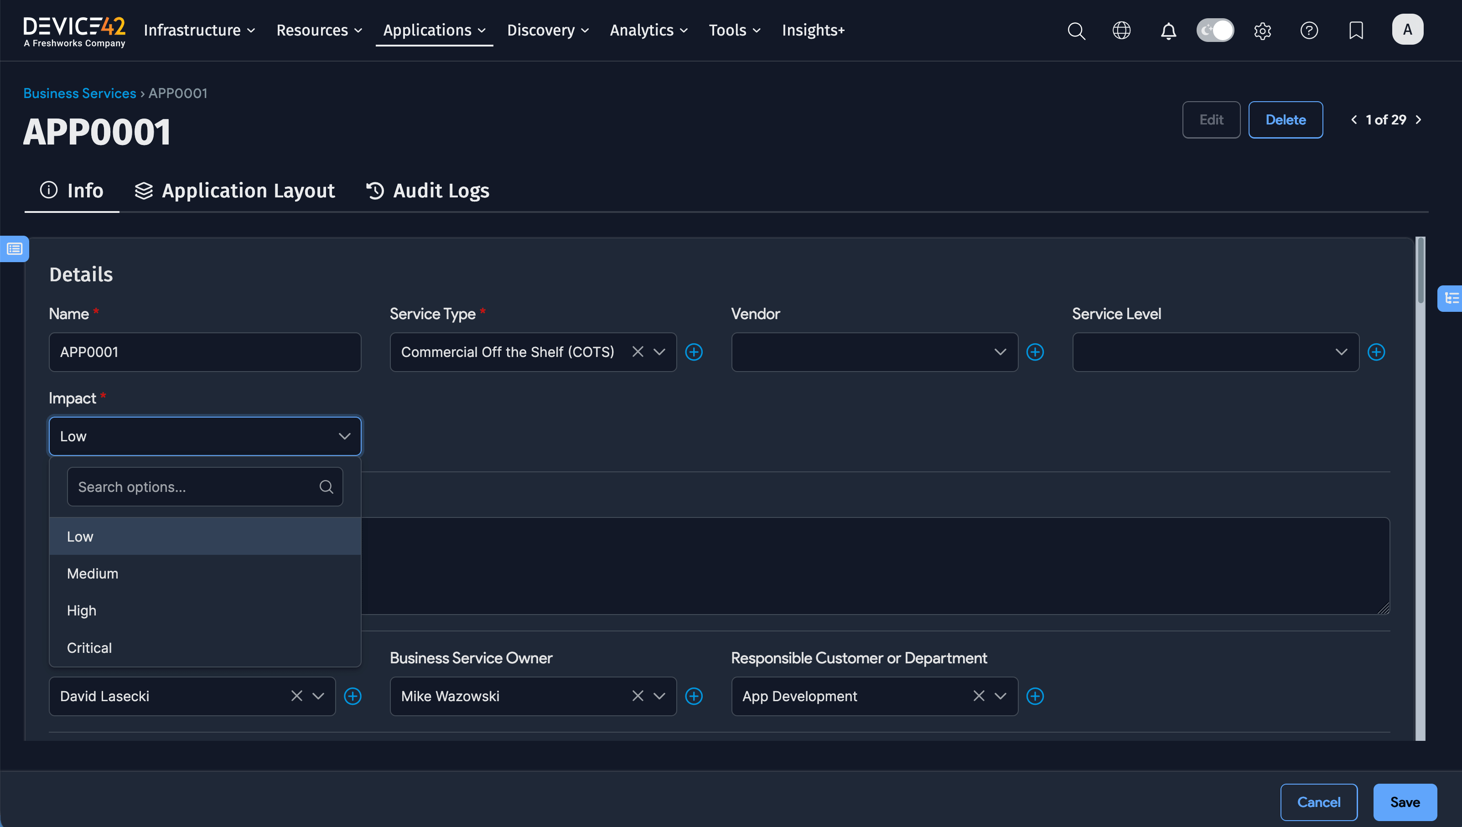The height and width of the screenshot is (827, 1462).
Task: Click the globe language icon
Action: pos(1121,30)
